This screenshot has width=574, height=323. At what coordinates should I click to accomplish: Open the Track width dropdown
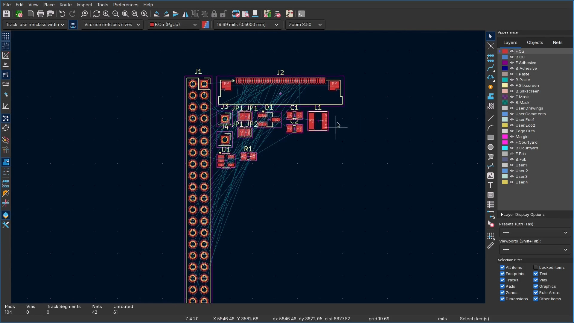[x=35, y=25]
